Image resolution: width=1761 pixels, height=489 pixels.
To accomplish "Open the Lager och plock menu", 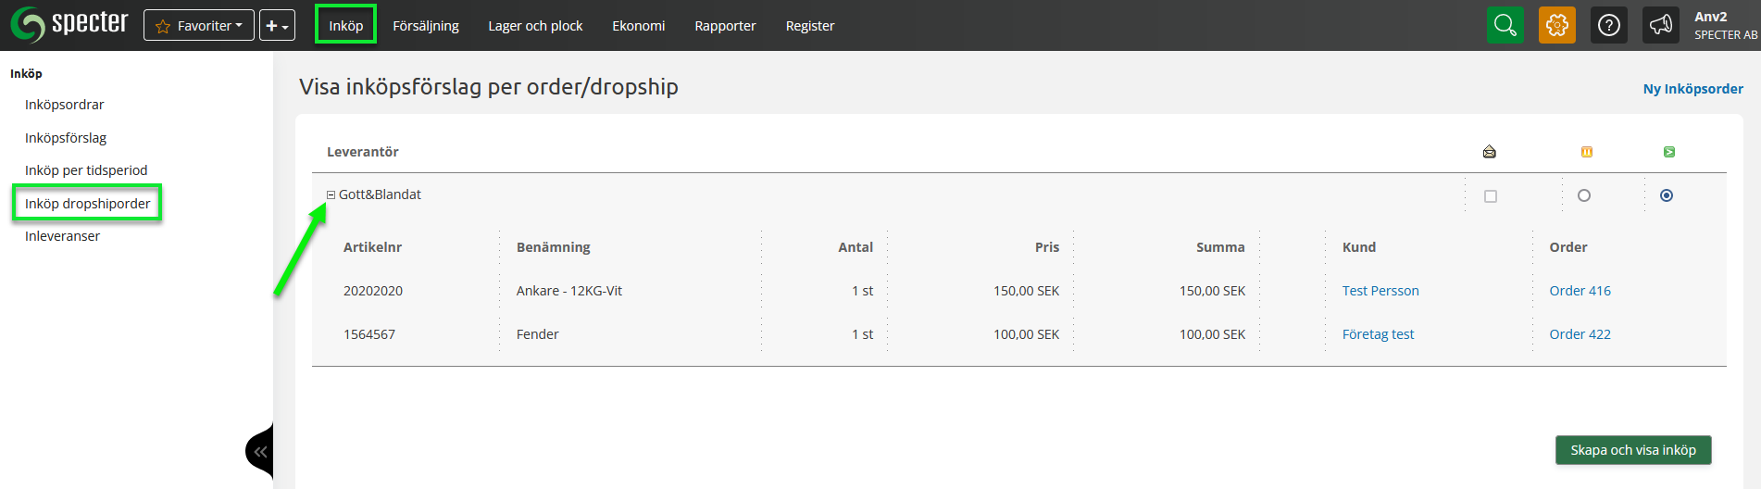I will point(535,26).
